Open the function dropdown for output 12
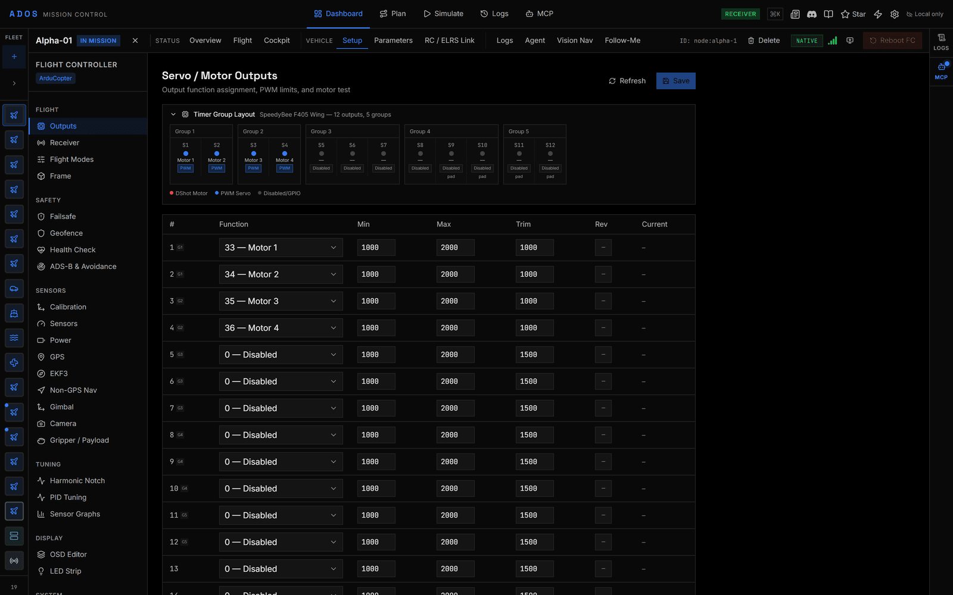 coord(281,542)
